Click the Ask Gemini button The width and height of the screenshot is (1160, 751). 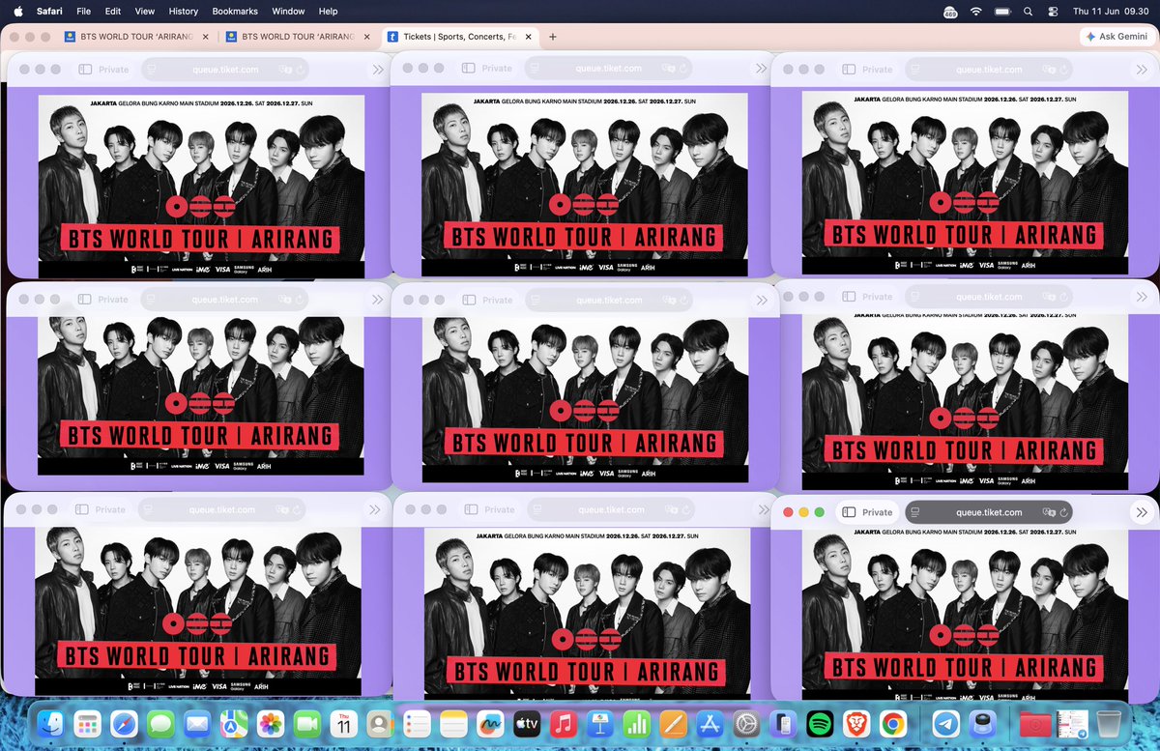coord(1117,37)
